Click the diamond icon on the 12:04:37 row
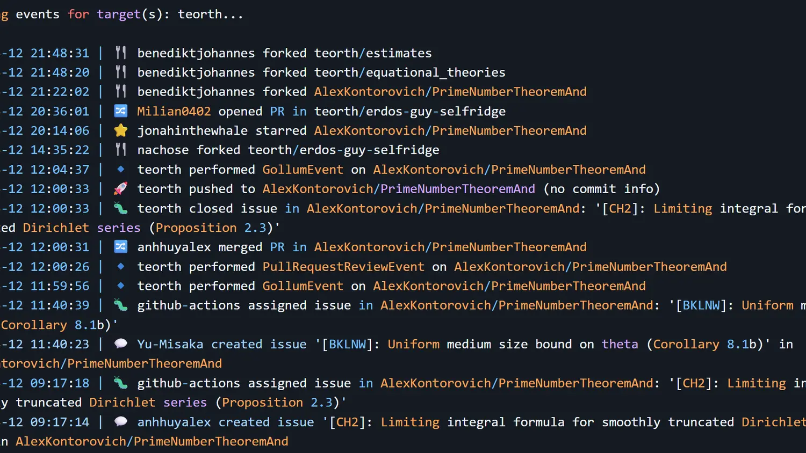Screen dimensions: 806x453 [x=121, y=169]
